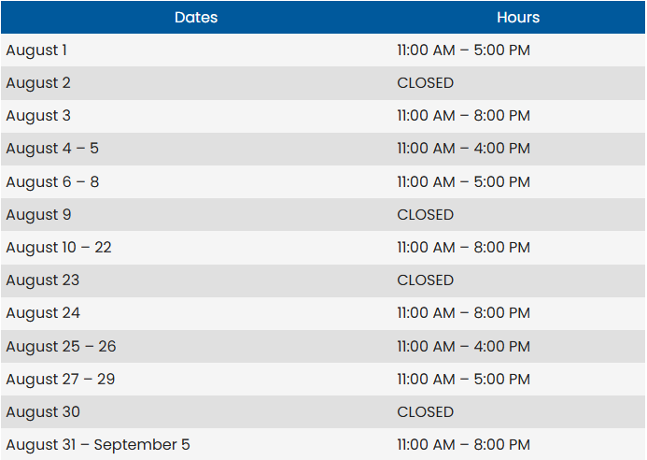Viewport: 647px width, 460px height.
Task: Click the hours for August 31 – September 5
Action: click(463, 445)
